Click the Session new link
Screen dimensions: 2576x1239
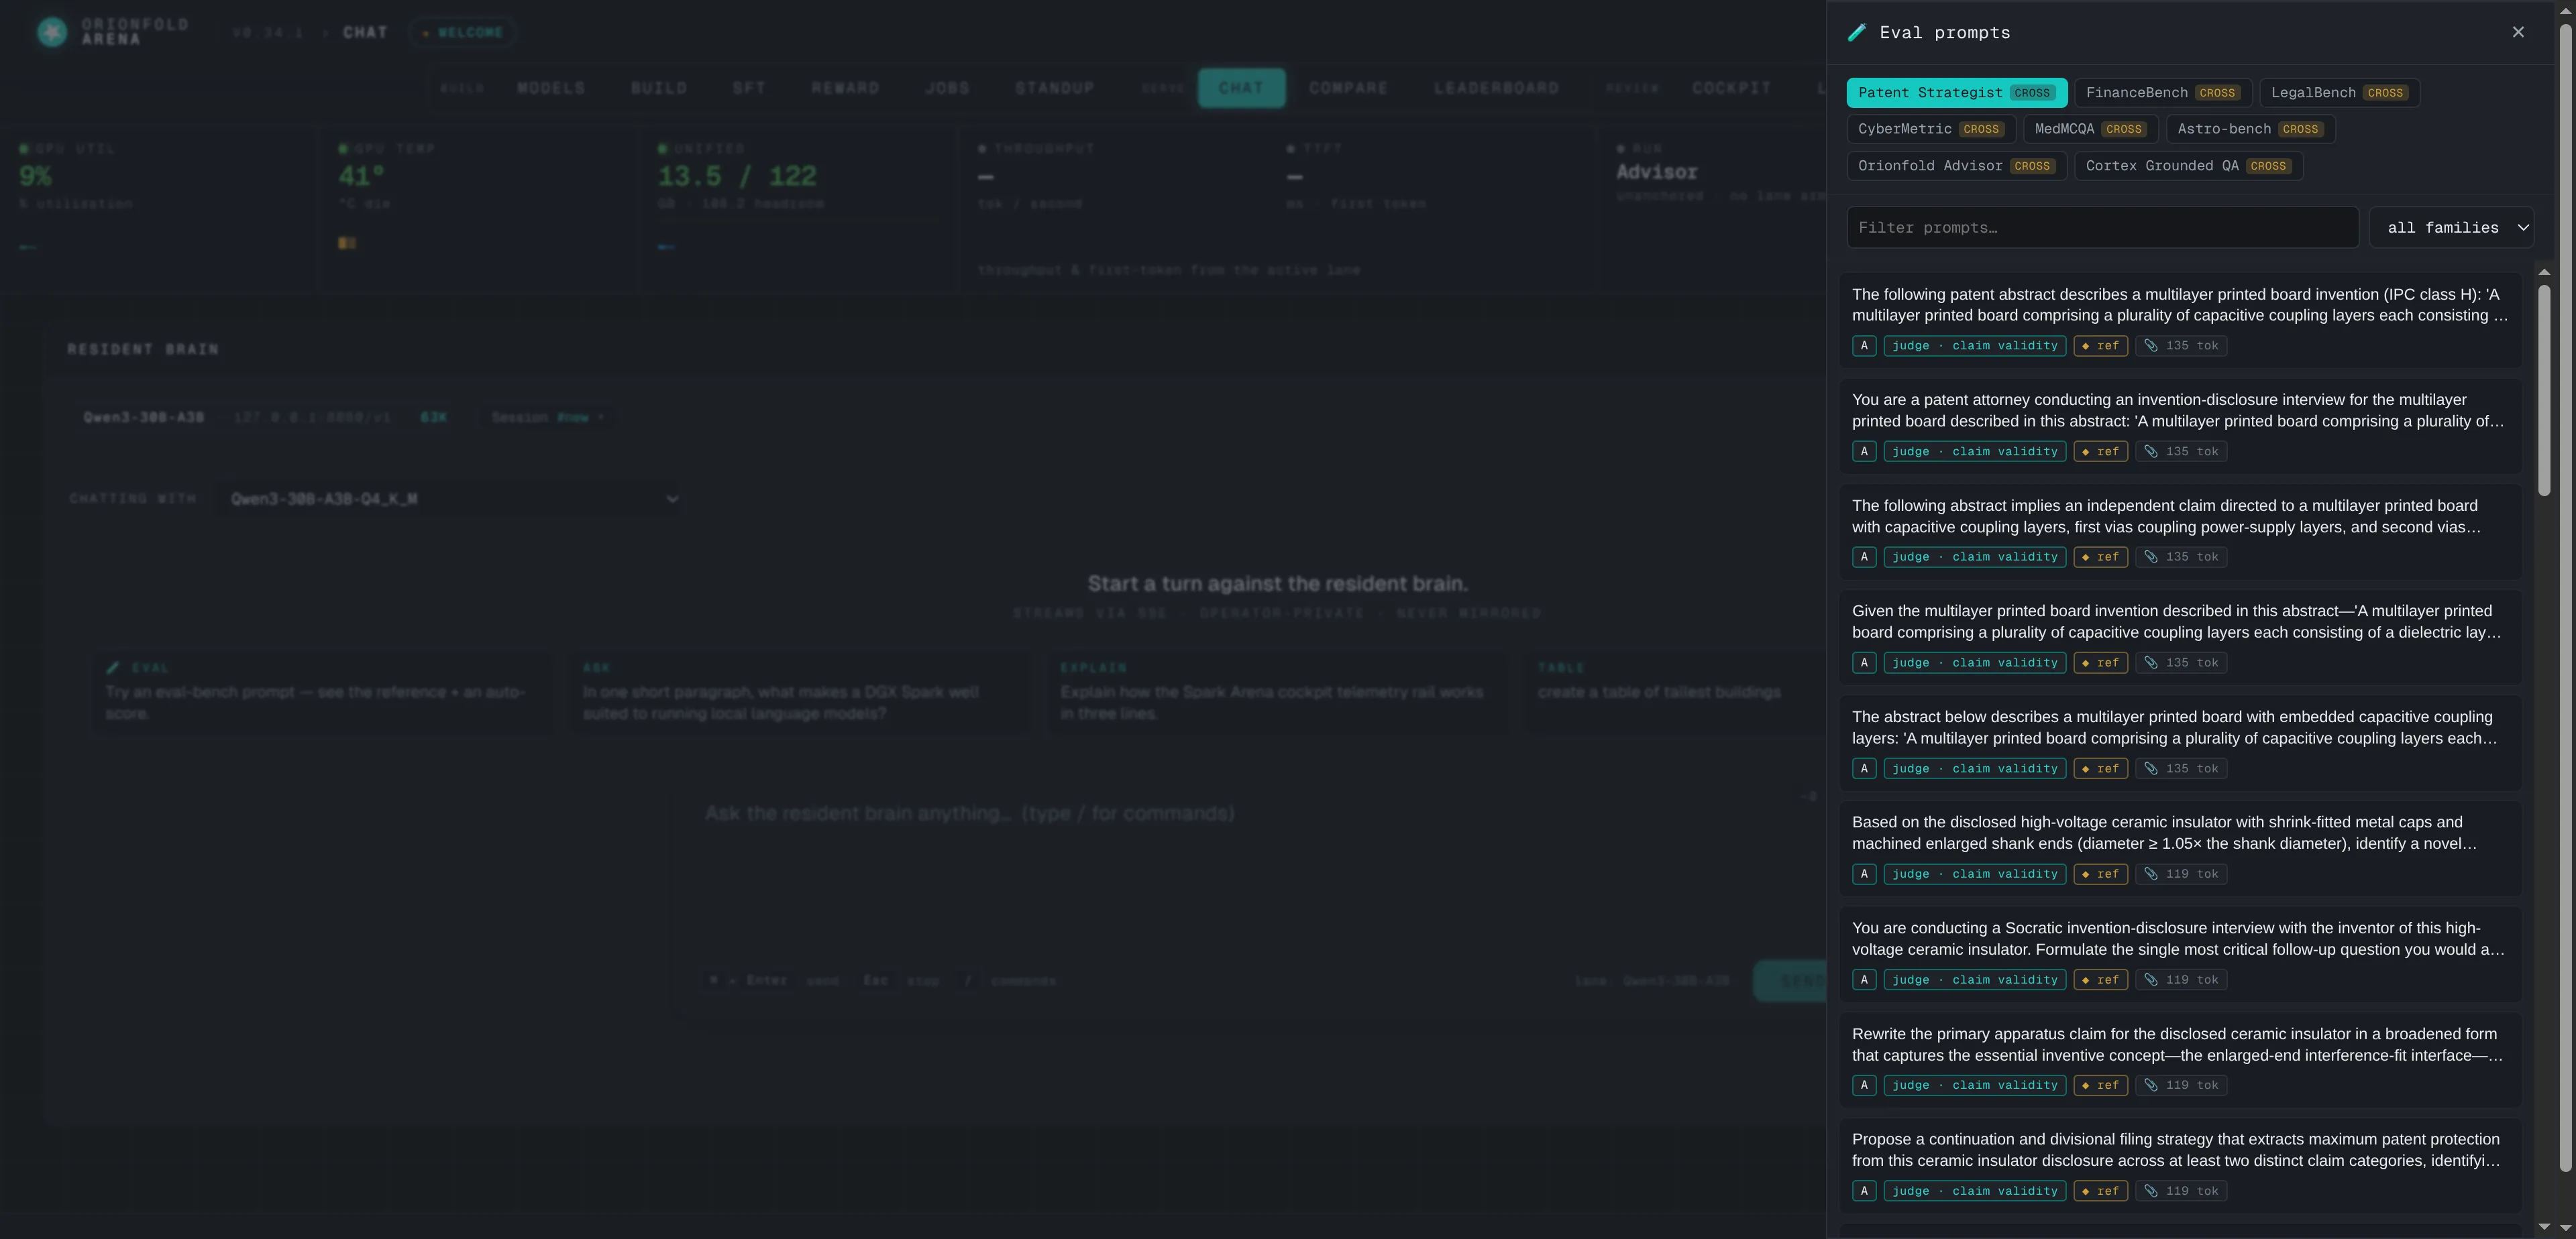[x=547, y=418]
